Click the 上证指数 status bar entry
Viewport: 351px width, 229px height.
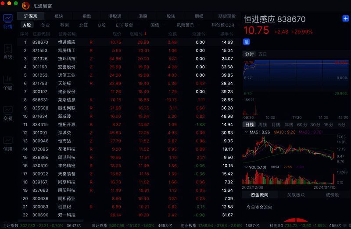(41, 225)
